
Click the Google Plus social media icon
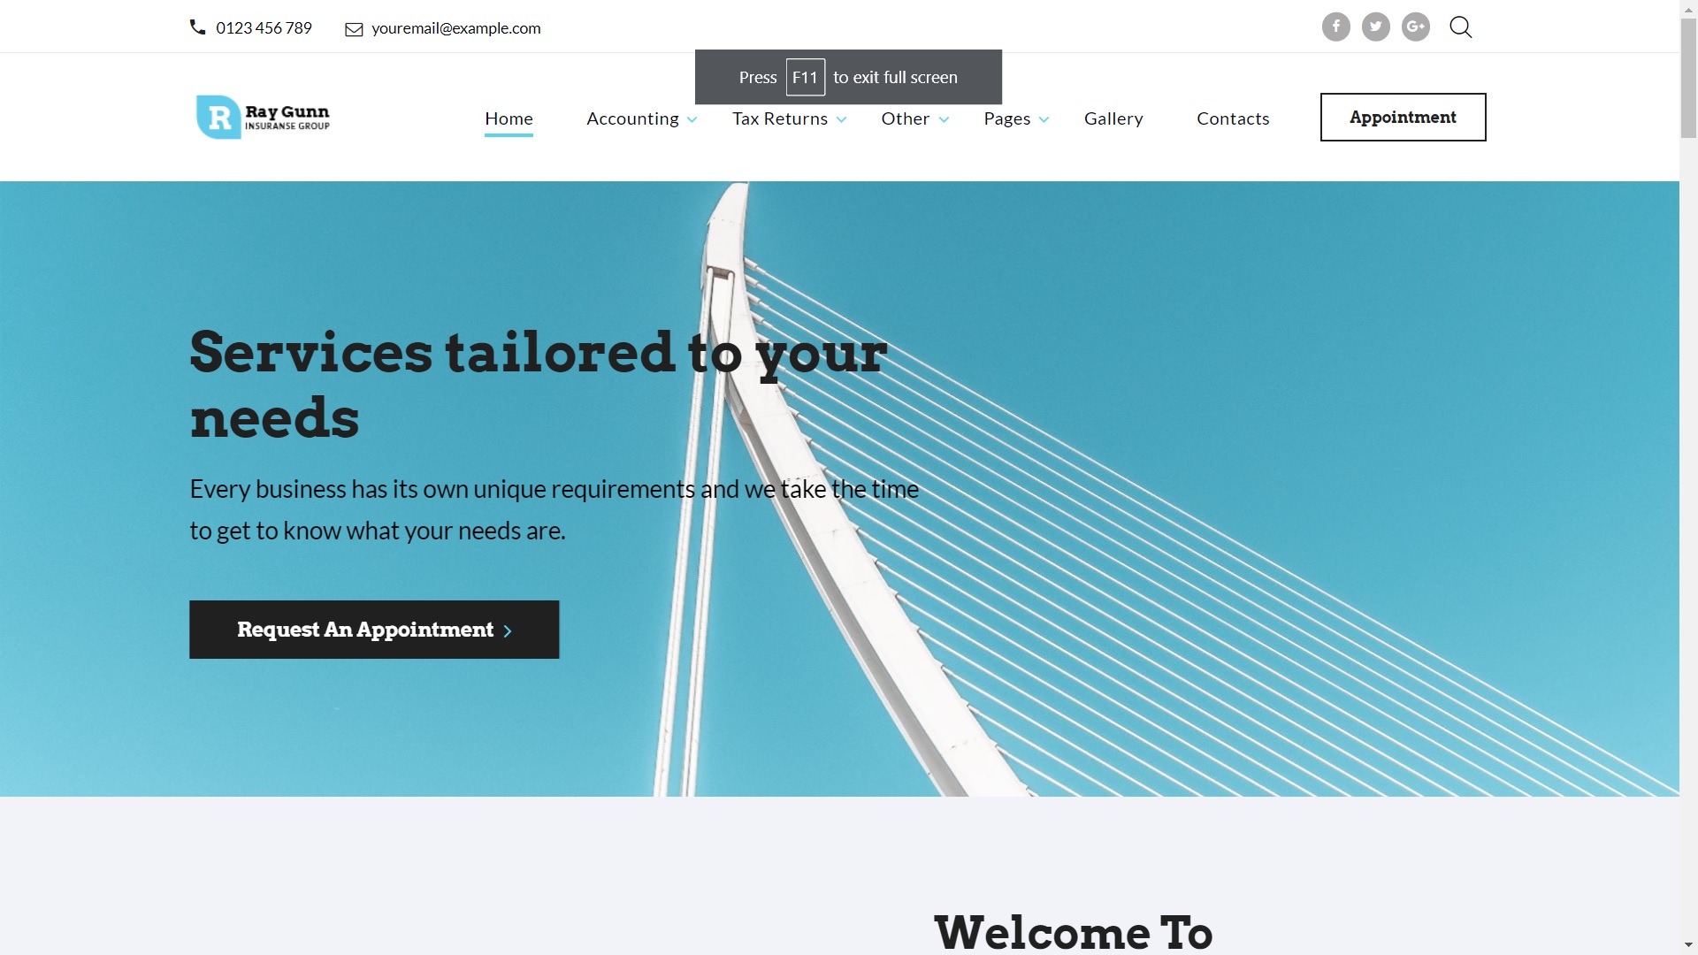tap(1416, 26)
